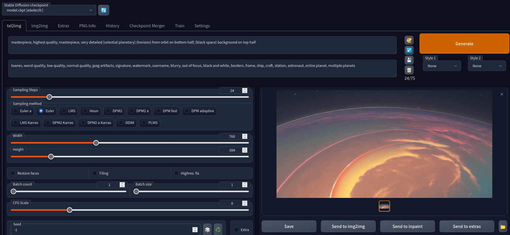Image resolution: width=510 pixels, height=235 pixels.
Task: Click Send to extras button
Action: (x=467, y=226)
